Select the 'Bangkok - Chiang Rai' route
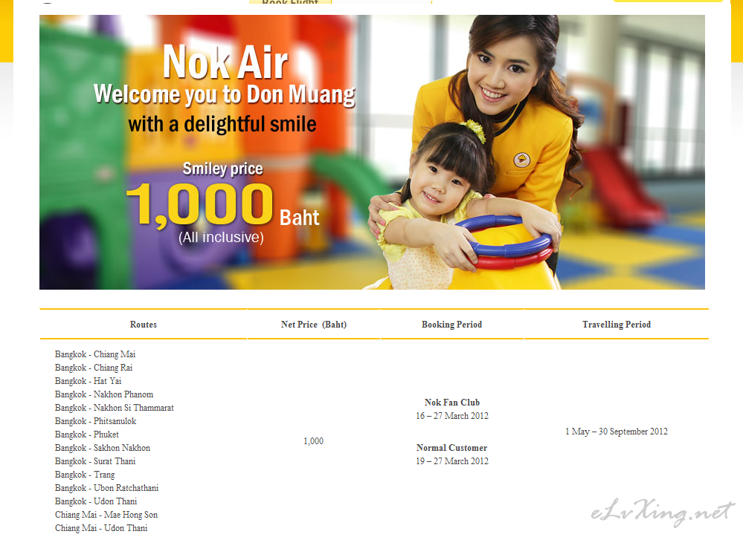This screenshot has height=537, width=743. pos(94,368)
